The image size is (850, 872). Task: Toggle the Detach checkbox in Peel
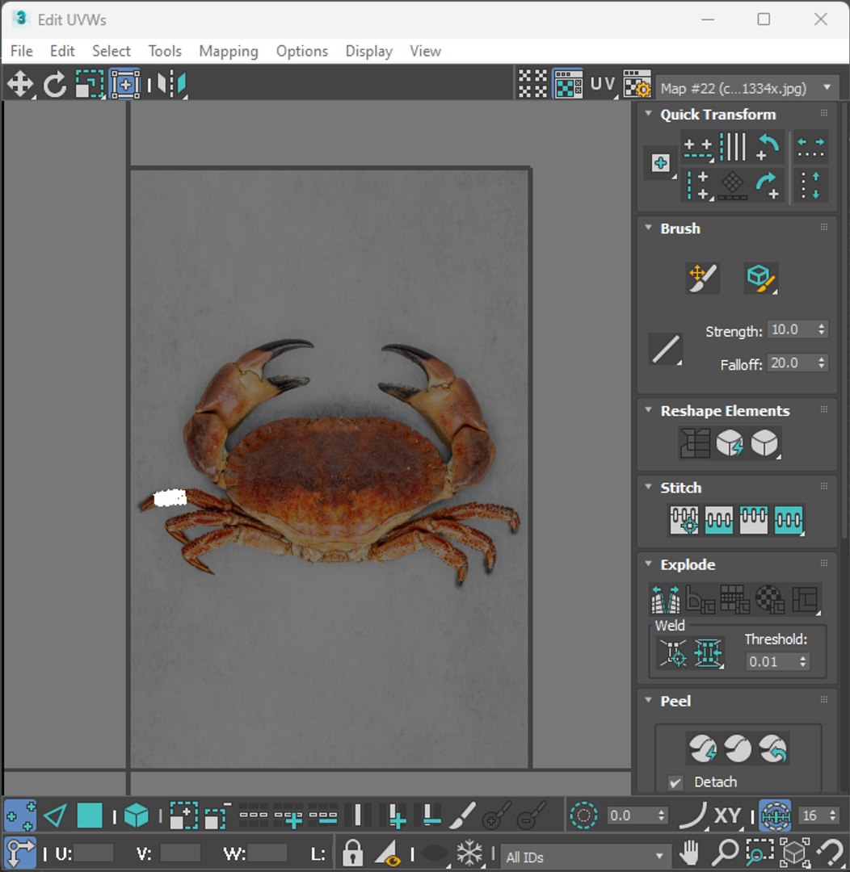[x=675, y=782]
